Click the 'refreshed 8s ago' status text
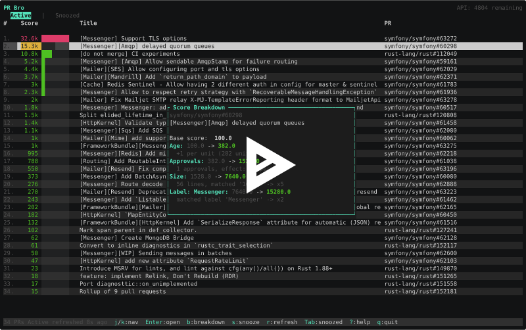The width and height of the screenshot is (526, 330). tap(80, 322)
